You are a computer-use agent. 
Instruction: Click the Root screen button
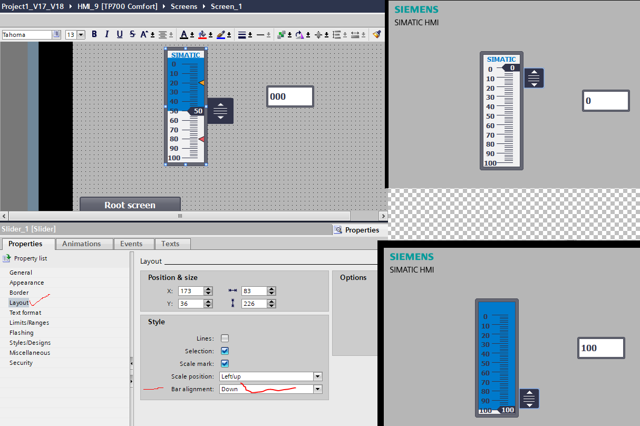tap(130, 205)
